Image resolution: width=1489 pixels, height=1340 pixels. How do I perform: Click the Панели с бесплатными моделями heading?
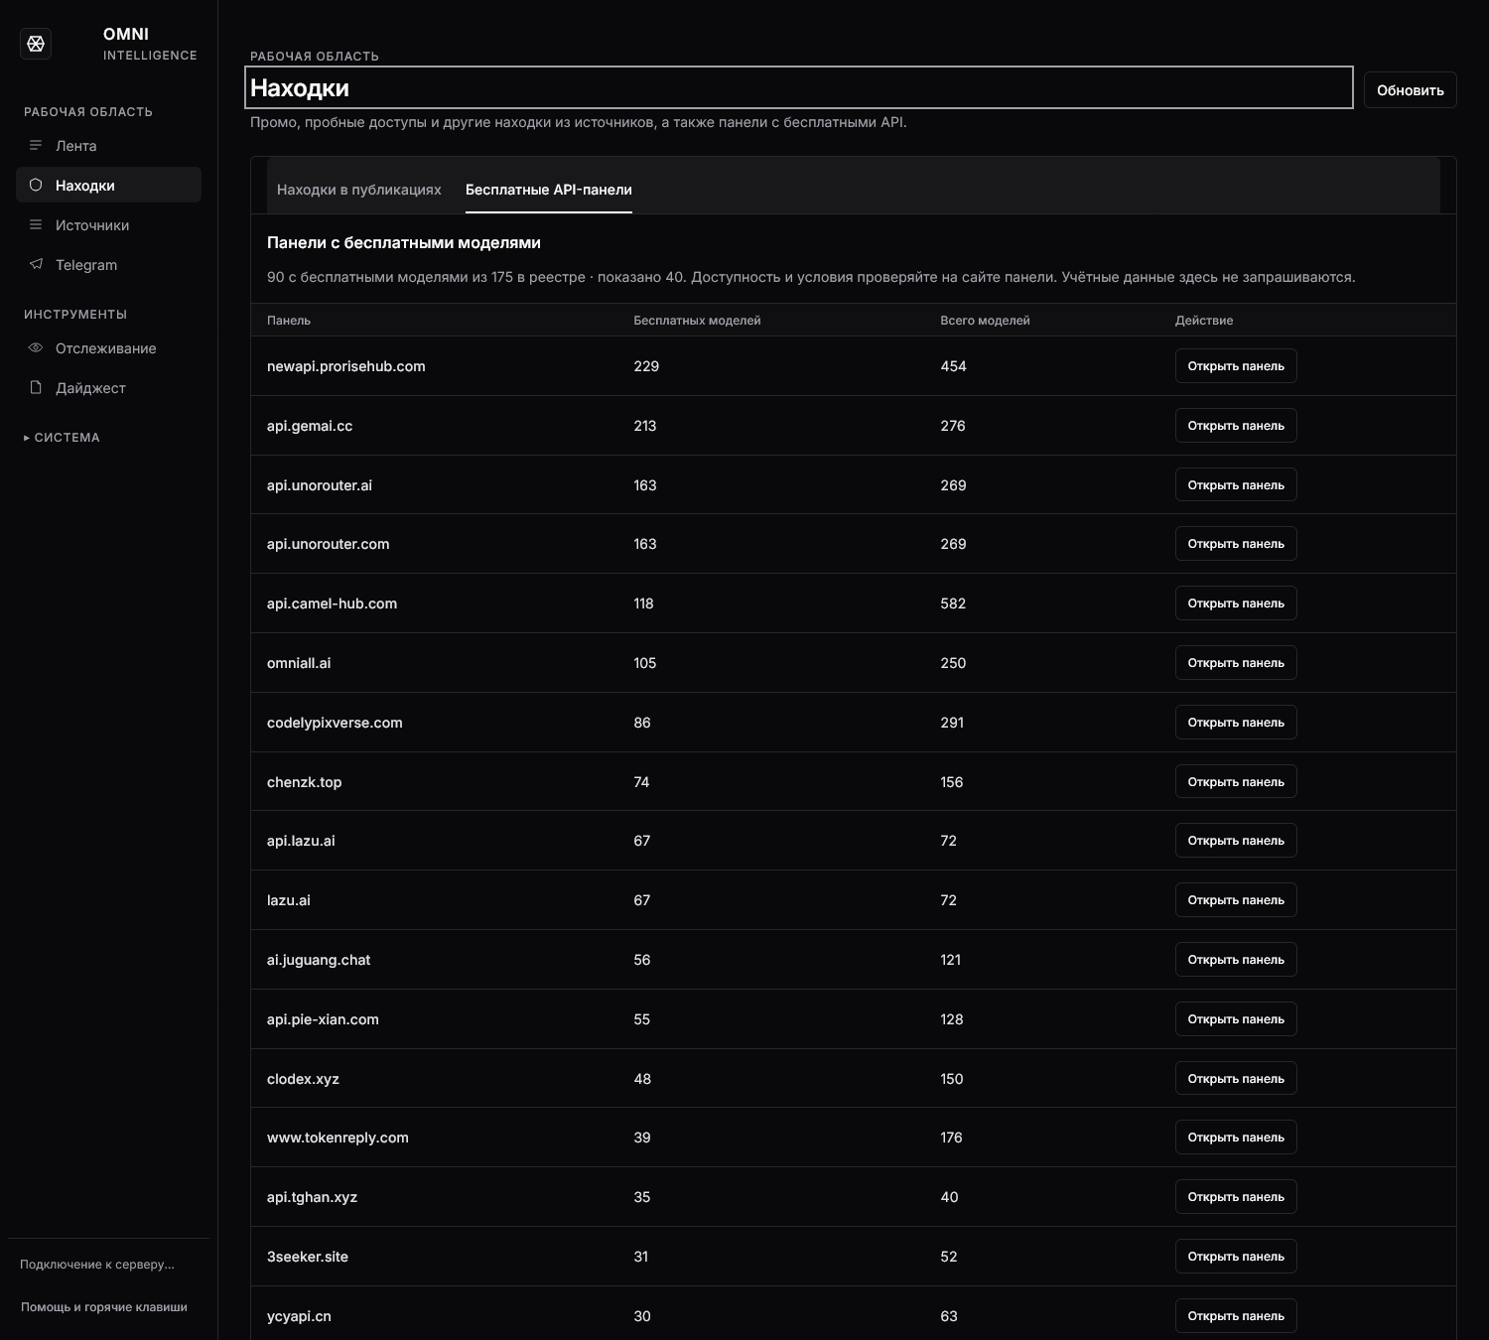(404, 243)
